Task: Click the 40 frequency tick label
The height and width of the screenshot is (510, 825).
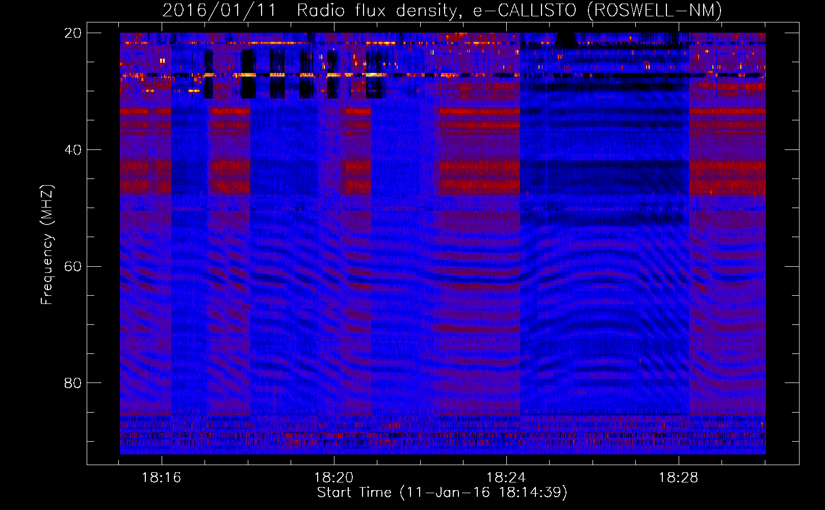Action: pos(73,150)
